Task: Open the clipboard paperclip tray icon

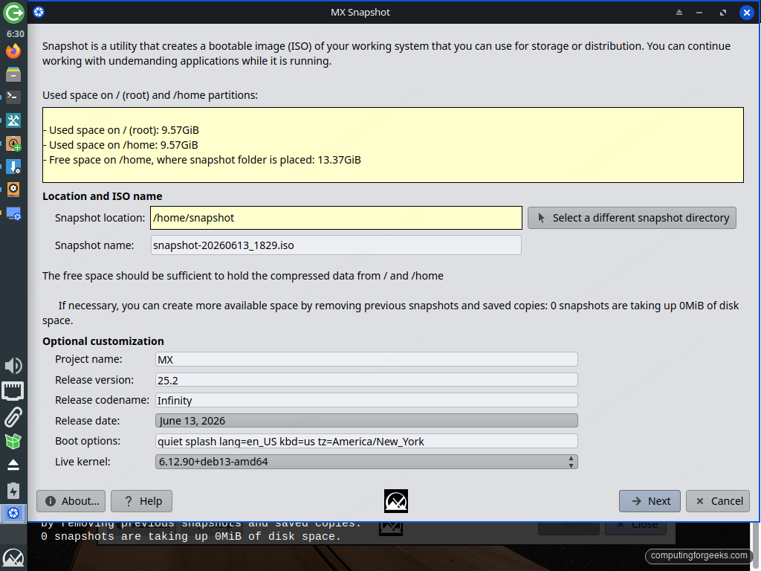Action: point(13,417)
